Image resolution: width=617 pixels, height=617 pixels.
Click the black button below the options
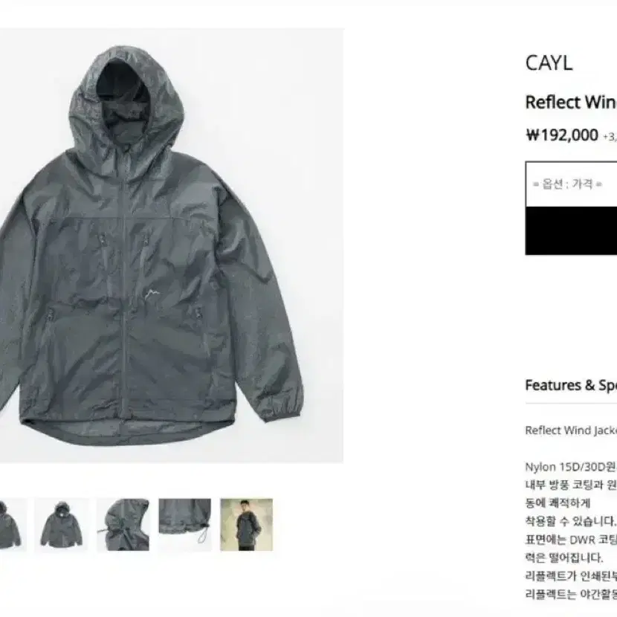point(571,230)
